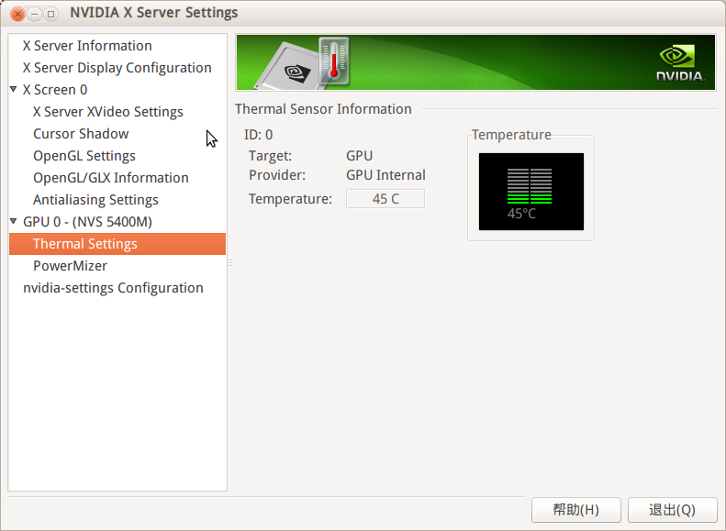The height and width of the screenshot is (531, 726).
Task: Click 'Thermal Sensor Information' heading
Action: pos(323,109)
